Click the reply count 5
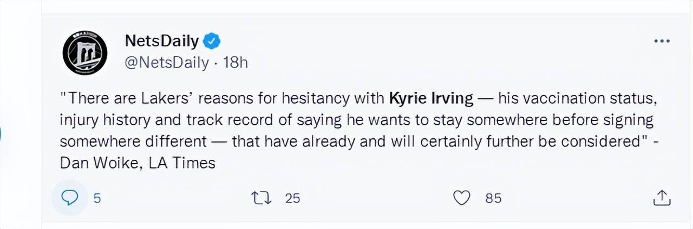The height and width of the screenshot is (229, 693). [97, 198]
